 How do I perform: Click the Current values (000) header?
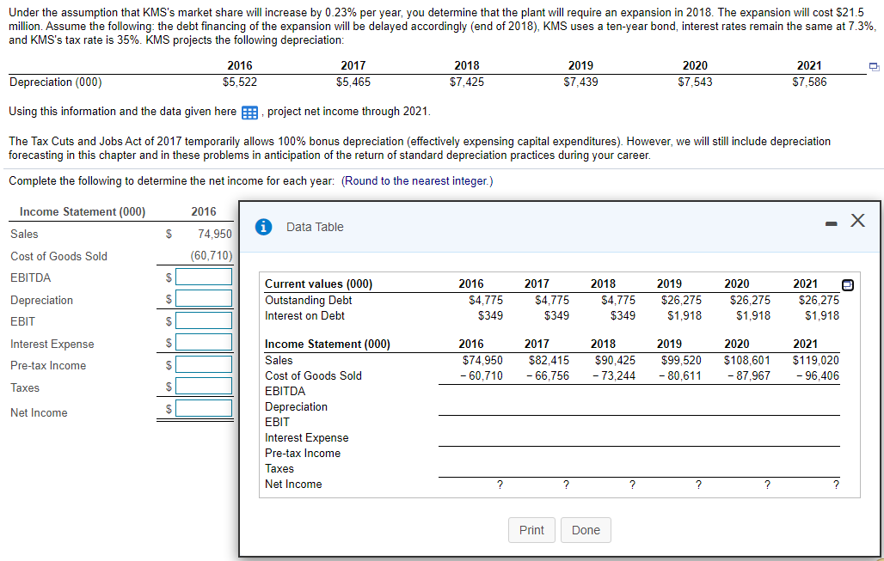pos(318,284)
